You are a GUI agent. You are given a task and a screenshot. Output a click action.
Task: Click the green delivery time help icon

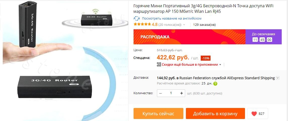click(x=215, y=84)
